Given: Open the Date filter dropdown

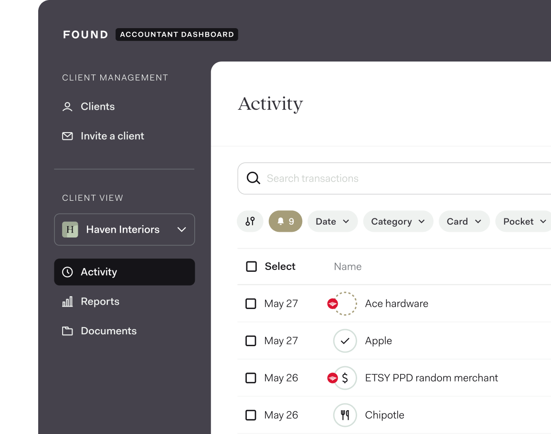Looking at the screenshot, I should (332, 221).
